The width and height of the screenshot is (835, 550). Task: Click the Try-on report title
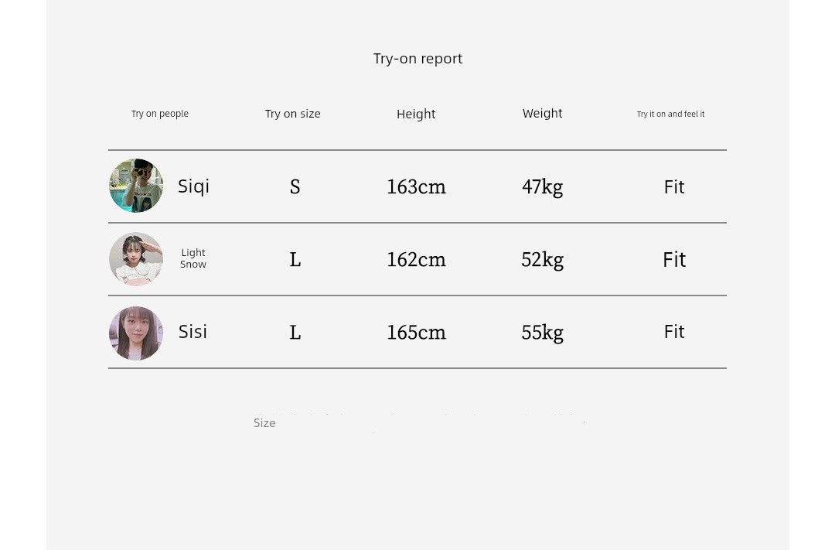coord(417,59)
